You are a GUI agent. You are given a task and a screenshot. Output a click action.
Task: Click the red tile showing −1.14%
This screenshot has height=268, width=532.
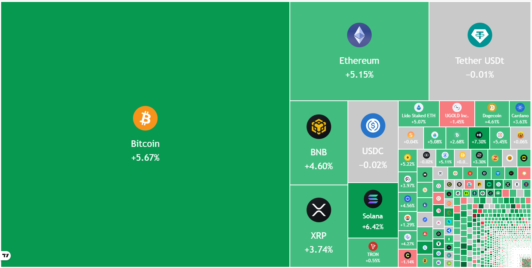[407, 258]
